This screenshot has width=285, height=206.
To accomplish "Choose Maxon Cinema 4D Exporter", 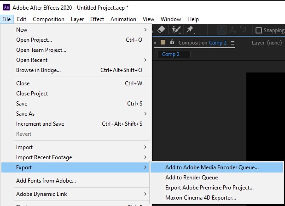I will click(216, 198).
